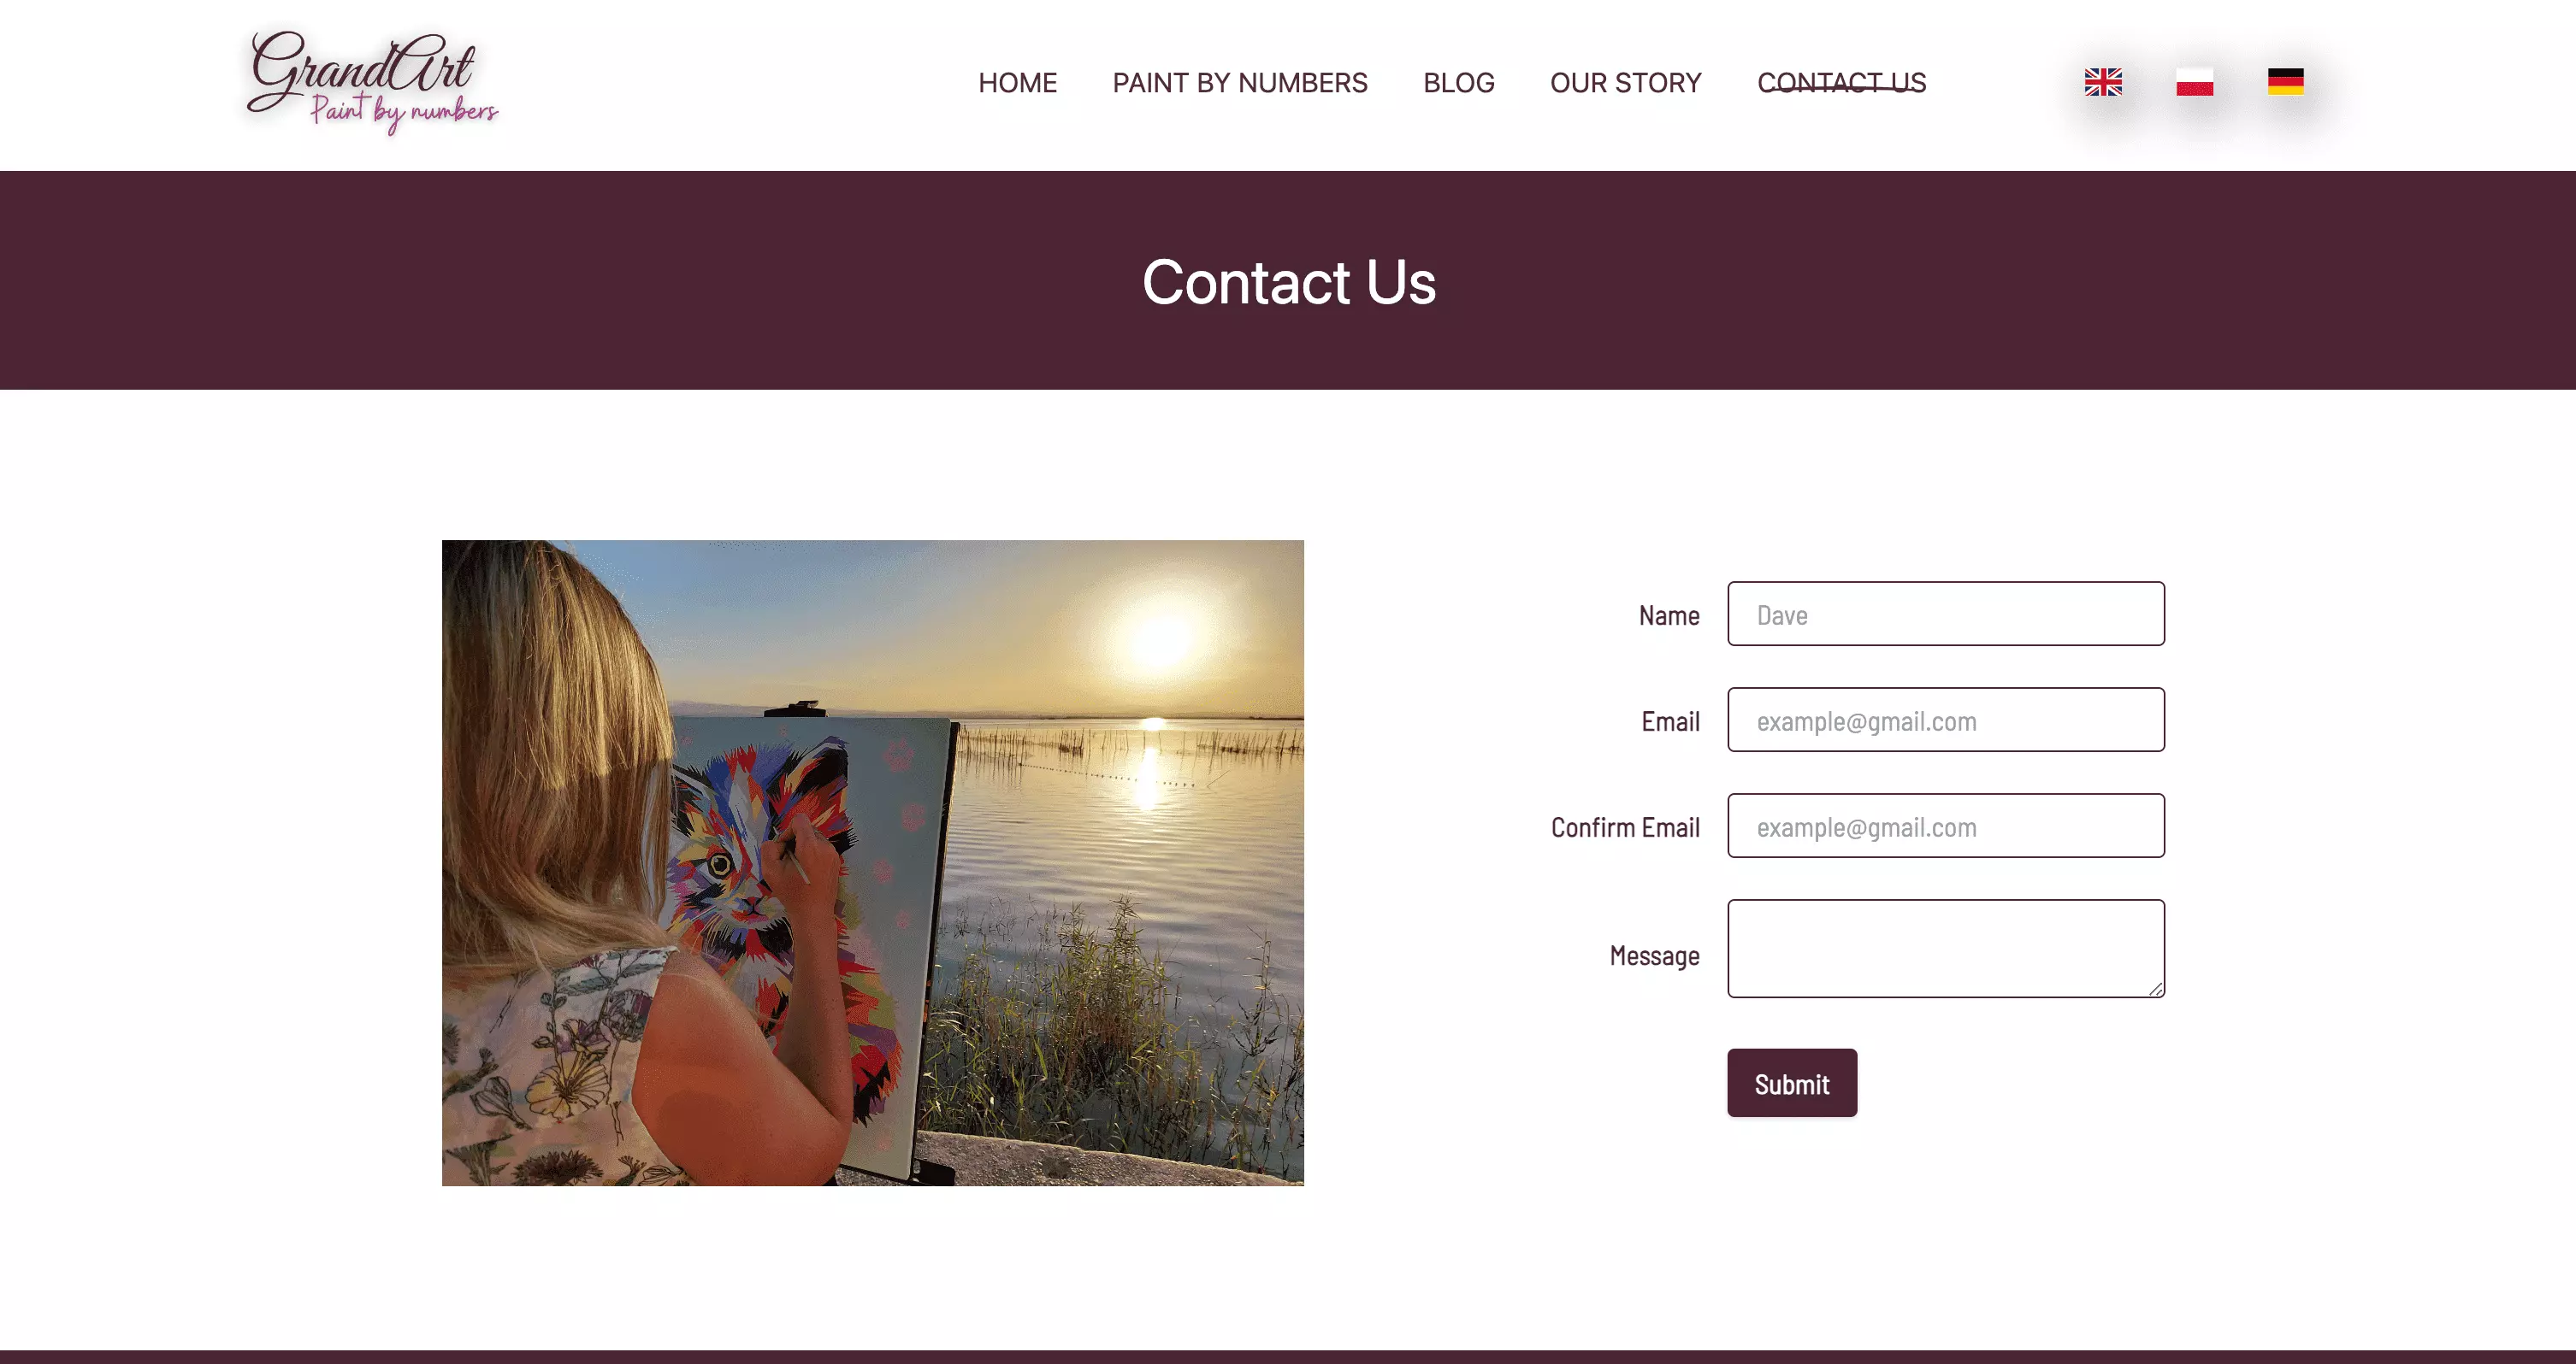Select the Polish flag language icon
This screenshot has height=1364, width=2576.
(2194, 82)
